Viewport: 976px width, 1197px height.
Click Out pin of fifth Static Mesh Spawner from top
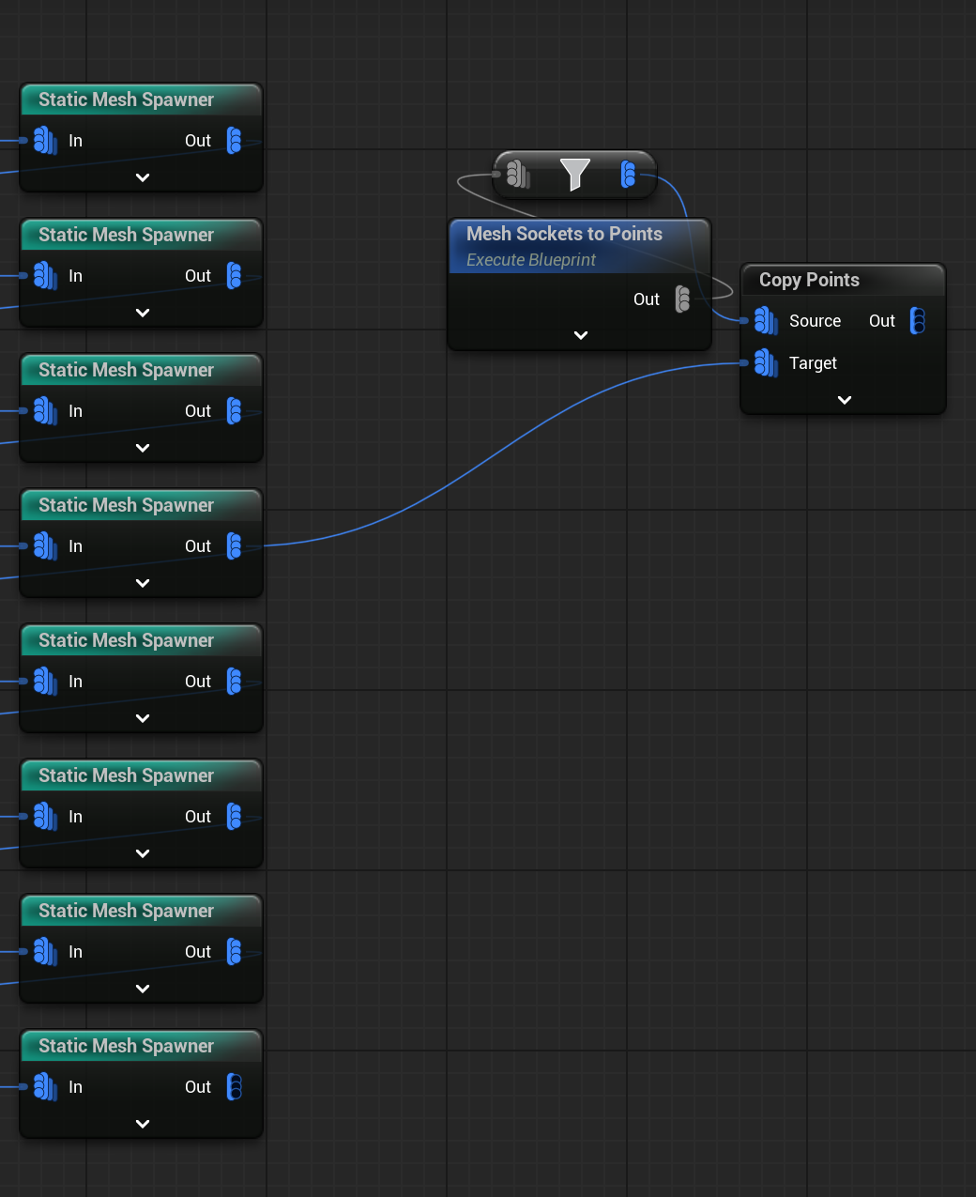pyautogui.click(x=235, y=682)
